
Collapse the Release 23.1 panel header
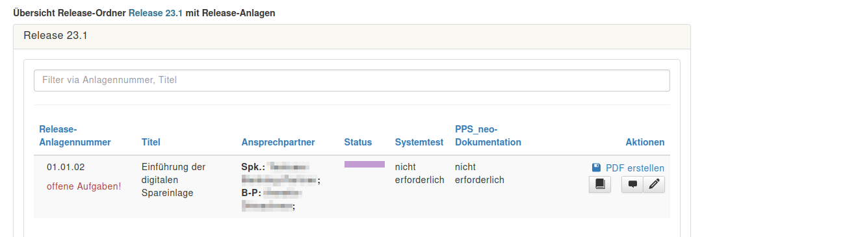tap(352, 36)
